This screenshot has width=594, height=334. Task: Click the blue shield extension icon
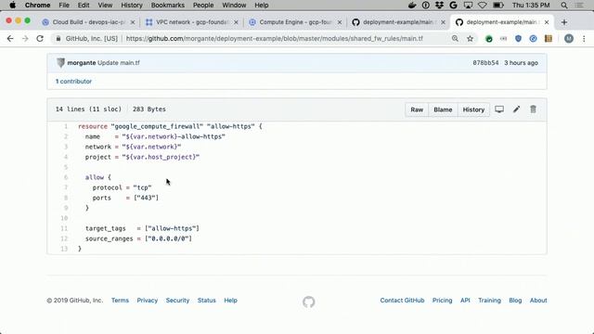pyautogui.click(x=518, y=39)
